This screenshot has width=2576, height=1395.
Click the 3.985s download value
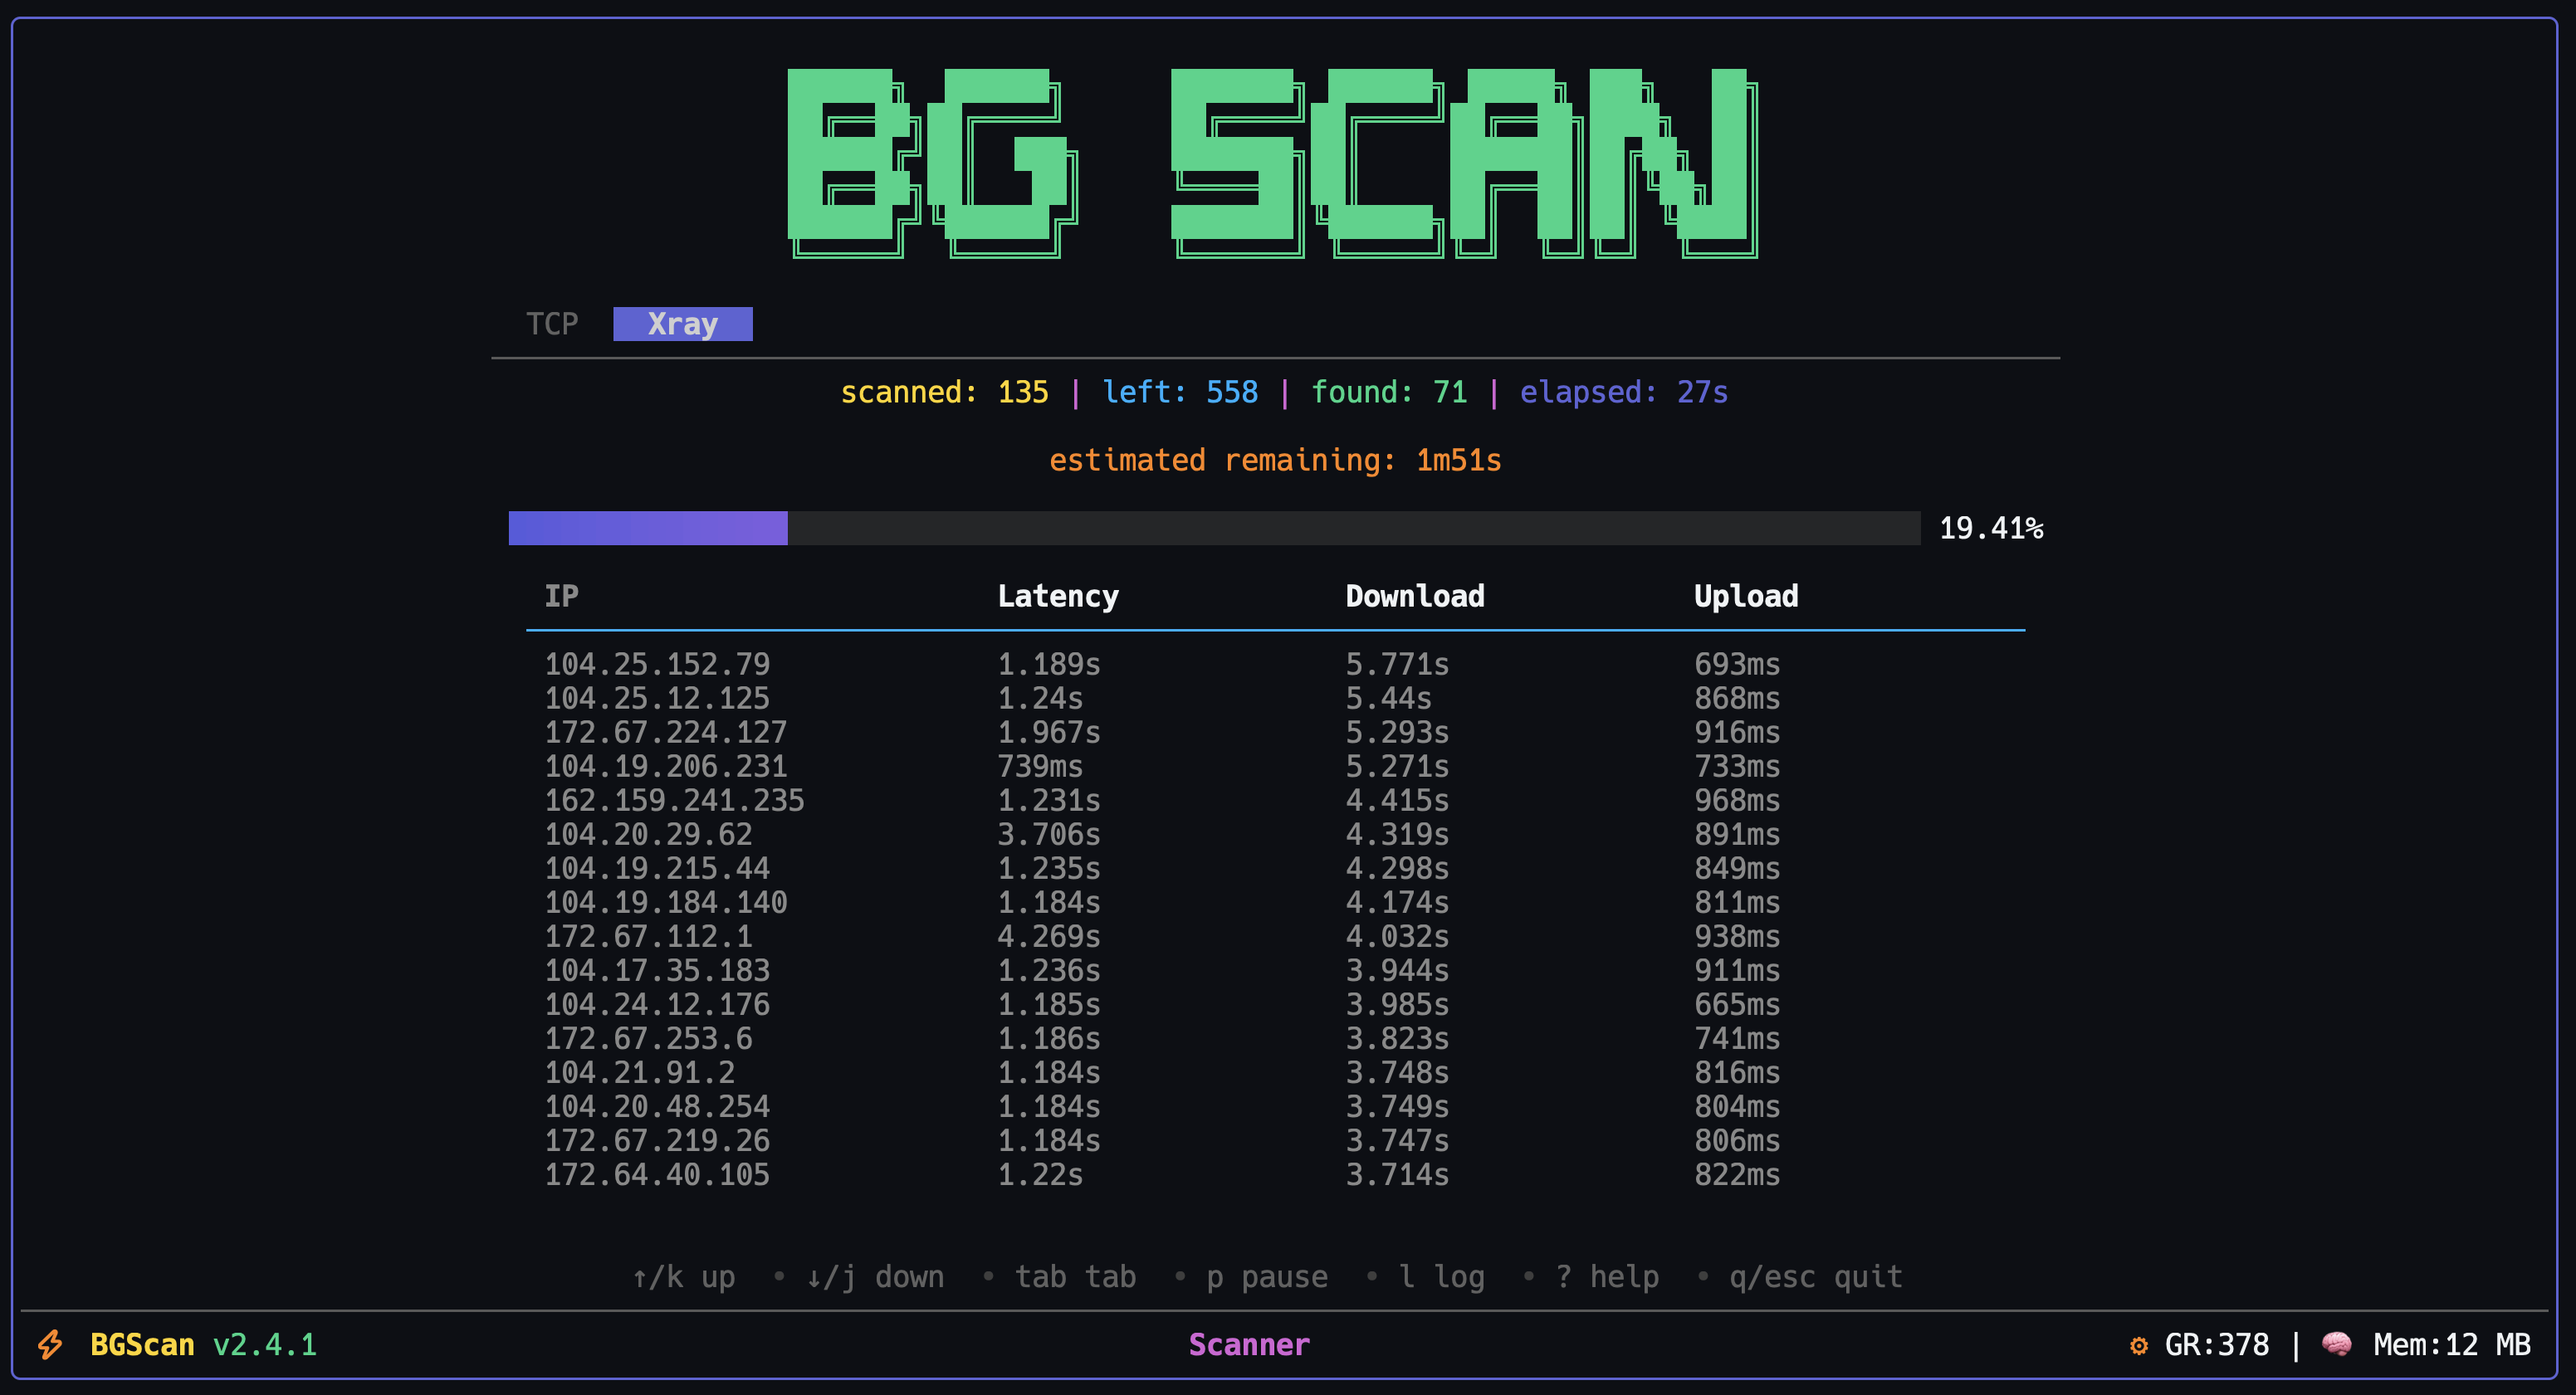[x=1397, y=1003]
